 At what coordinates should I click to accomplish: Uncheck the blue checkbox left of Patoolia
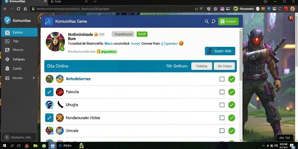point(49,92)
